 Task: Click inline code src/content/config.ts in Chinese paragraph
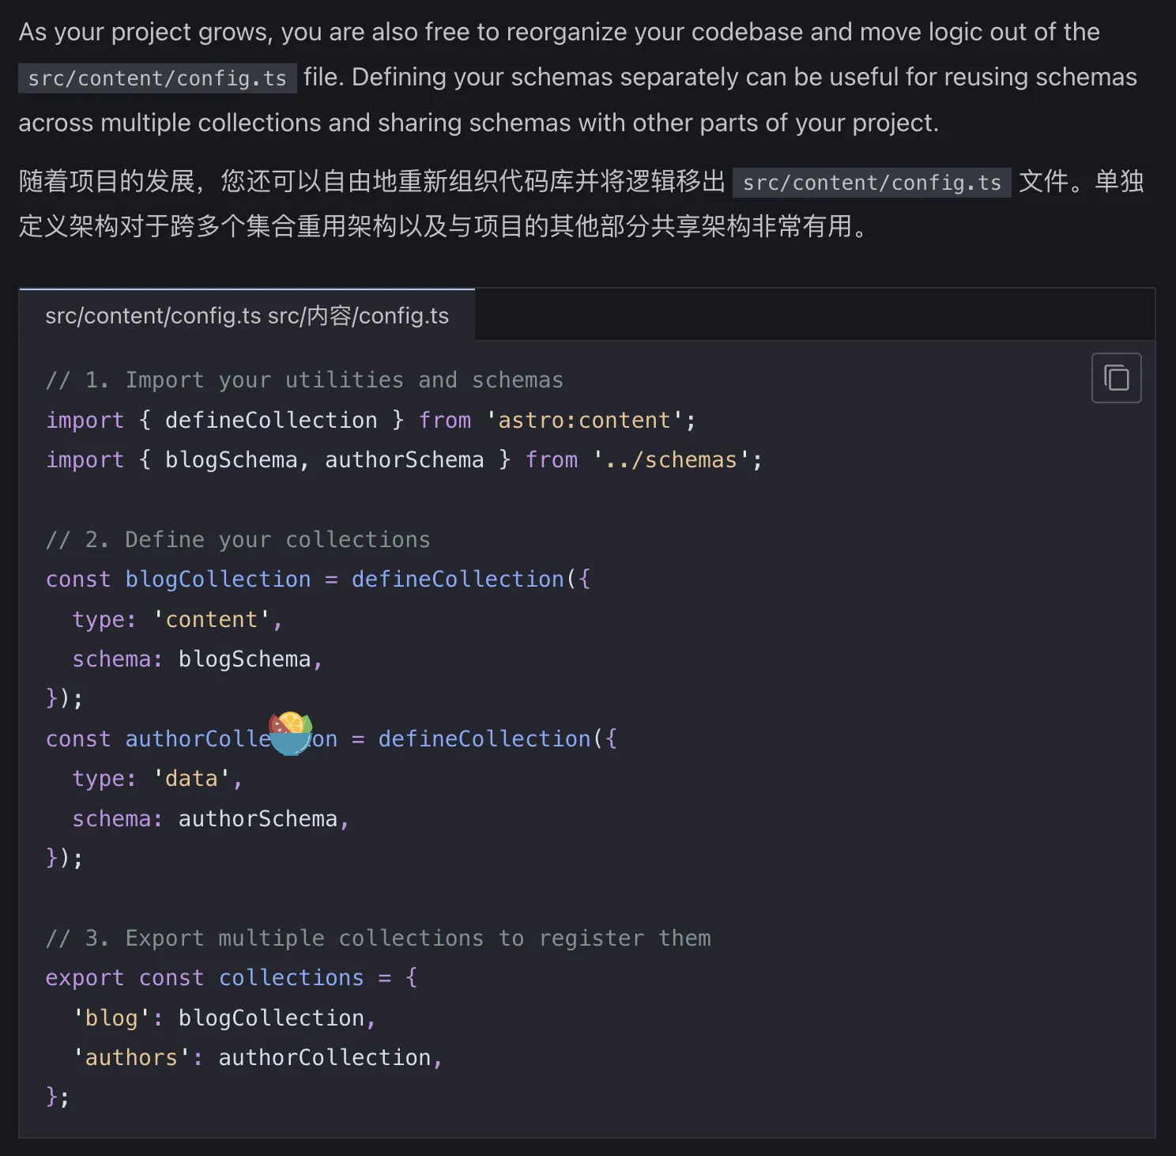point(872,183)
